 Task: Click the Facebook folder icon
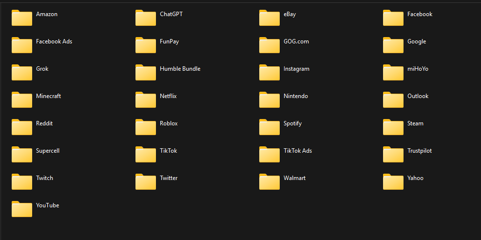pyautogui.click(x=393, y=18)
